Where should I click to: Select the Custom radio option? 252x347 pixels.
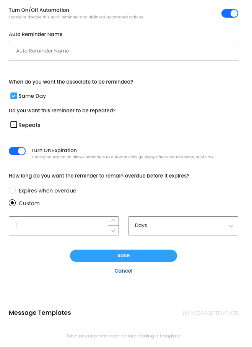(x=12, y=203)
